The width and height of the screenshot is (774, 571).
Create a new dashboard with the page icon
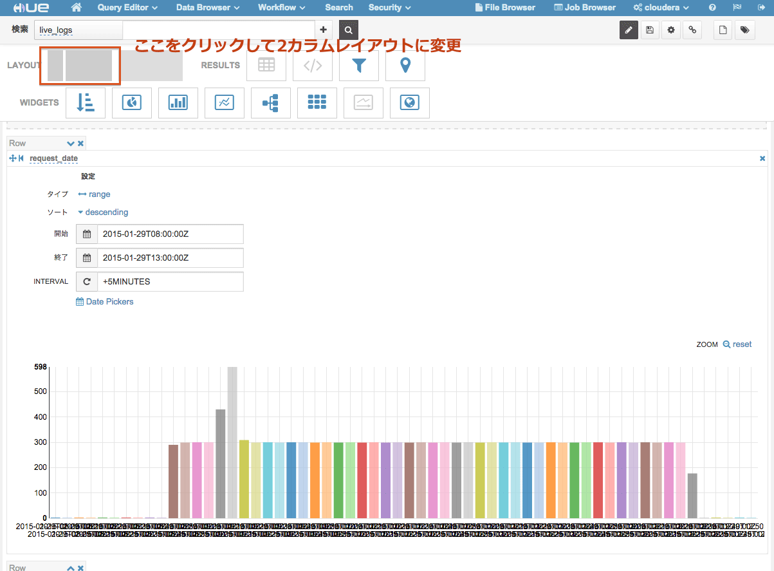tap(723, 30)
